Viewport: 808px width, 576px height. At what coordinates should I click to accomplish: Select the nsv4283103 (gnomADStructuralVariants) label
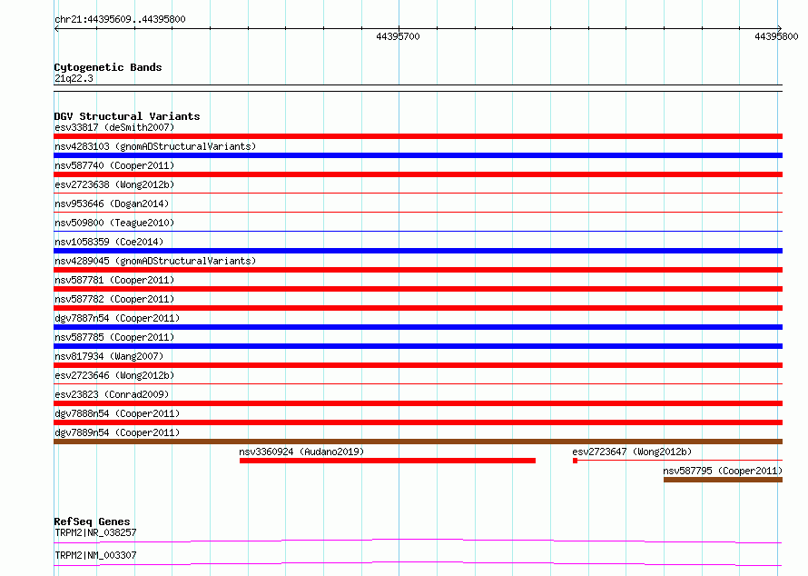coord(155,146)
